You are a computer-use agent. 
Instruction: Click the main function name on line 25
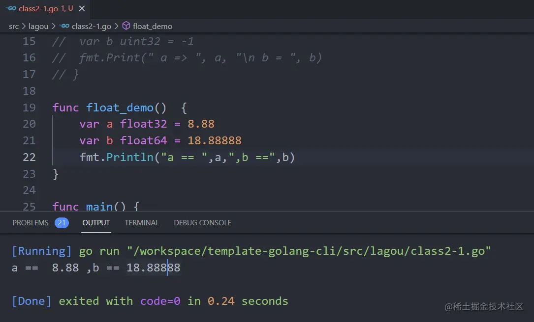(x=99, y=207)
